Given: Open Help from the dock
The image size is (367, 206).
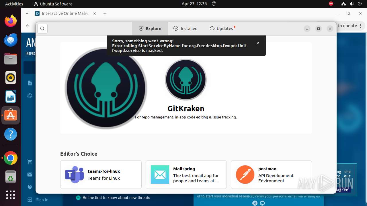Looking at the screenshot, I should pyautogui.click(x=11, y=134).
